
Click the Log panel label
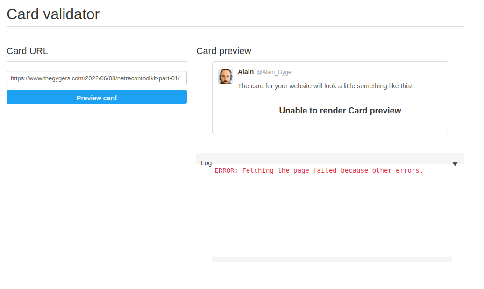[206, 163]
